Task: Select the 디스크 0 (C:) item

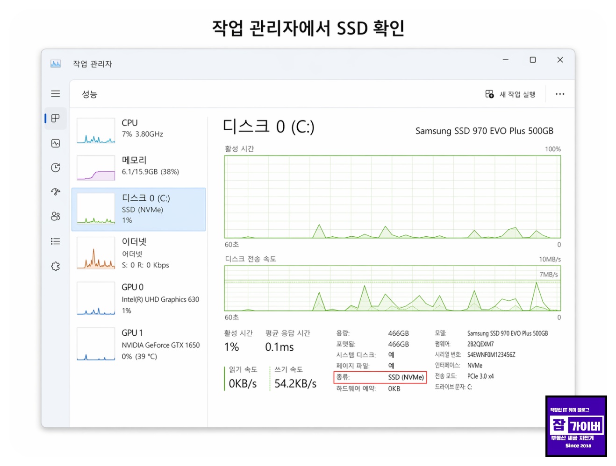Action: click(x=139, y=209)
